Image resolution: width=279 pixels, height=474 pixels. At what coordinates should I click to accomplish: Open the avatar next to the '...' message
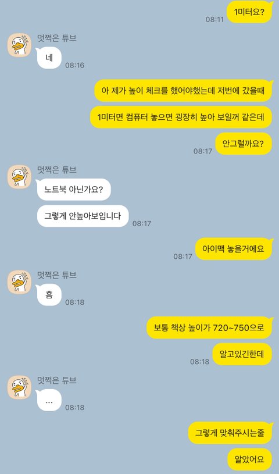point(19,387)
